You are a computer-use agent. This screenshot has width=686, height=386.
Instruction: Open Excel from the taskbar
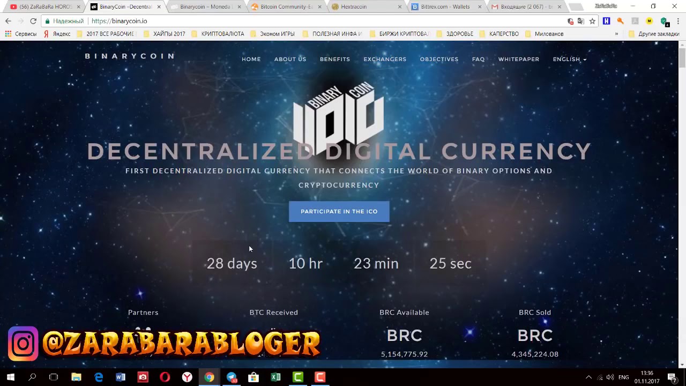click(275, 377)
